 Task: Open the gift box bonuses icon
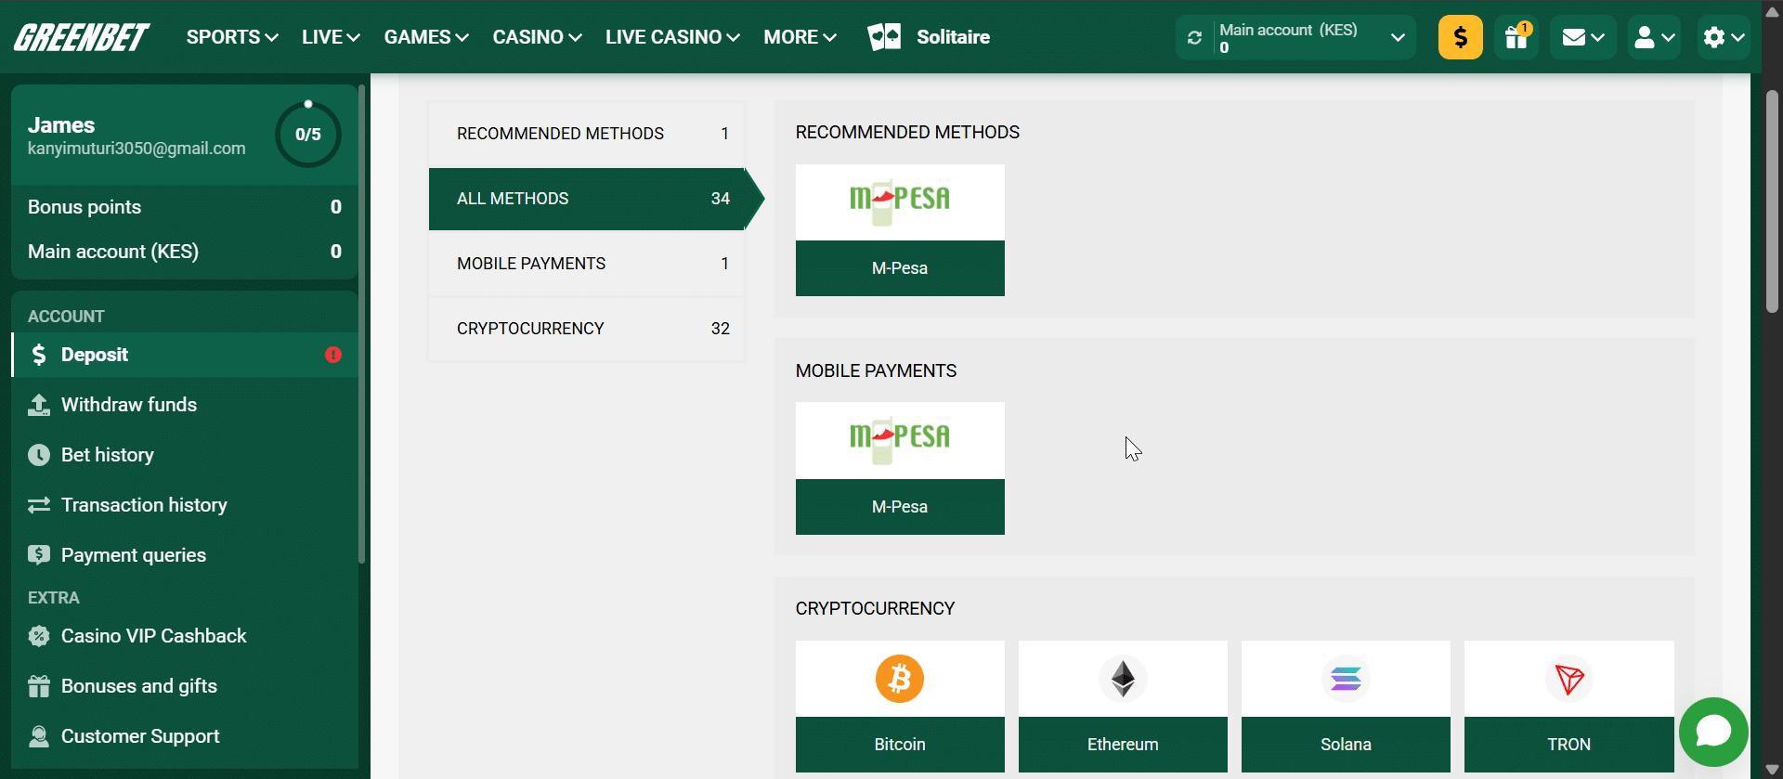click(x=1516, y=37)
